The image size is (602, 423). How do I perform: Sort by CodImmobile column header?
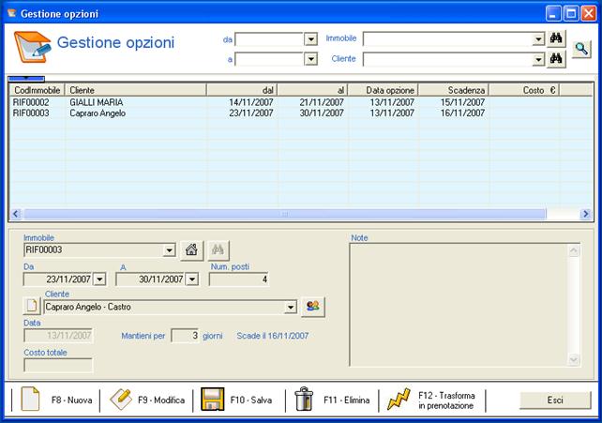[38, 90]
